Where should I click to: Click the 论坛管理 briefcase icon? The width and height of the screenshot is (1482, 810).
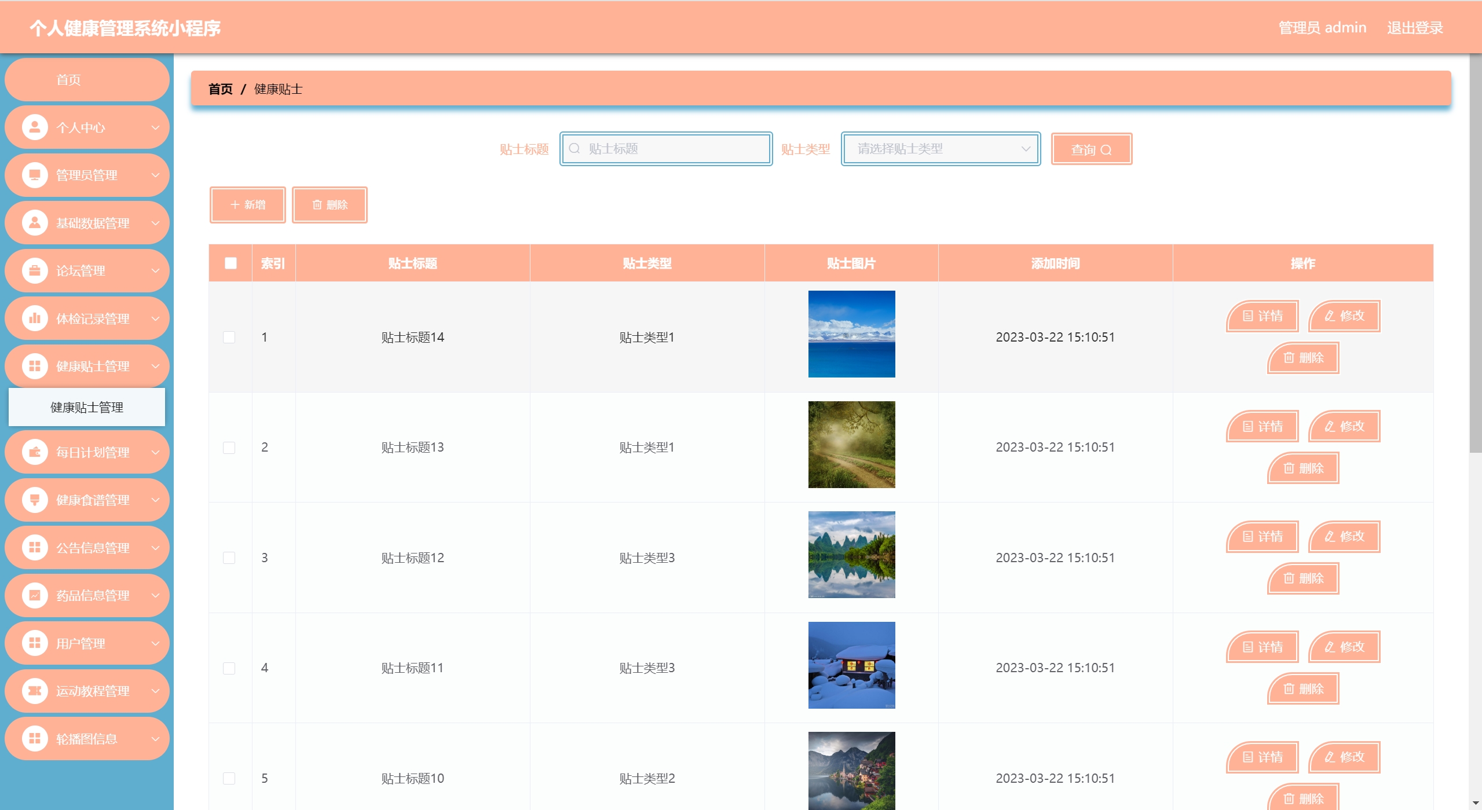point(35,270)
